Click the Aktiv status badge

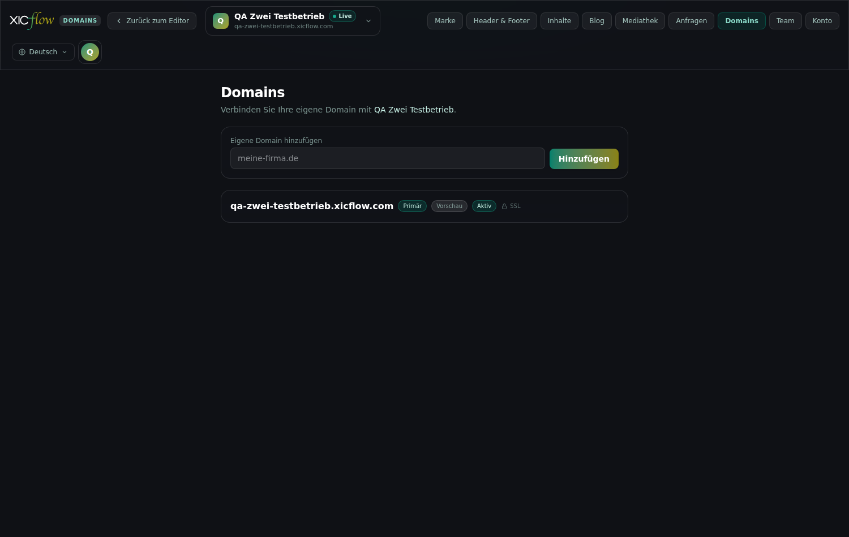(x=484, y=206)
